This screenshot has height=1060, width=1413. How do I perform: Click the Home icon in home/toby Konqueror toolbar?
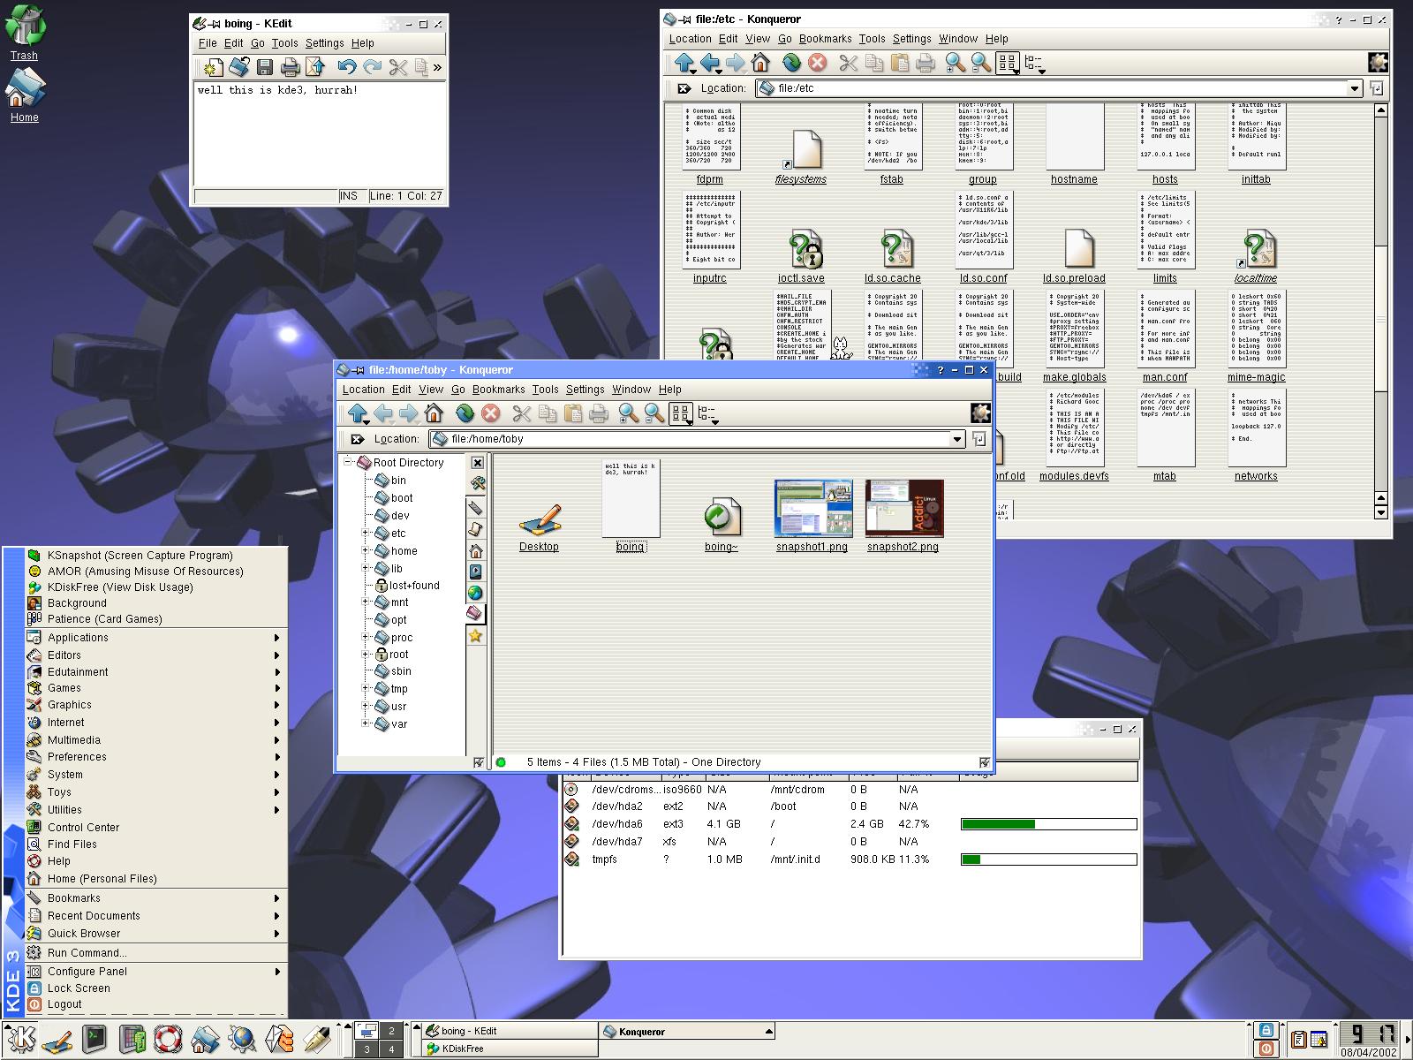pos(434,413)
